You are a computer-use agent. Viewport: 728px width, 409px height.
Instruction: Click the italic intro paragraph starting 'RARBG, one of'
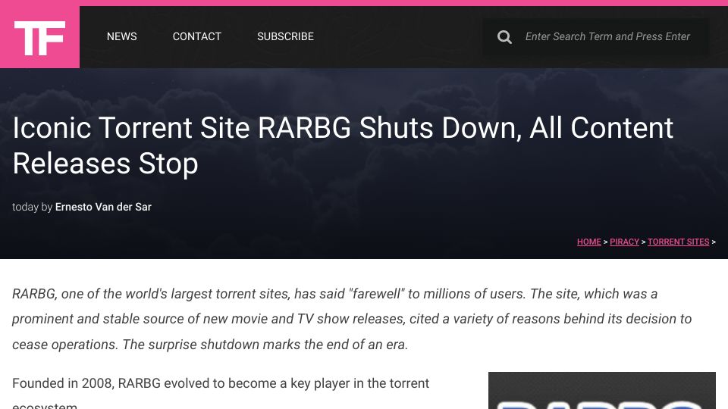pos(352,319)
